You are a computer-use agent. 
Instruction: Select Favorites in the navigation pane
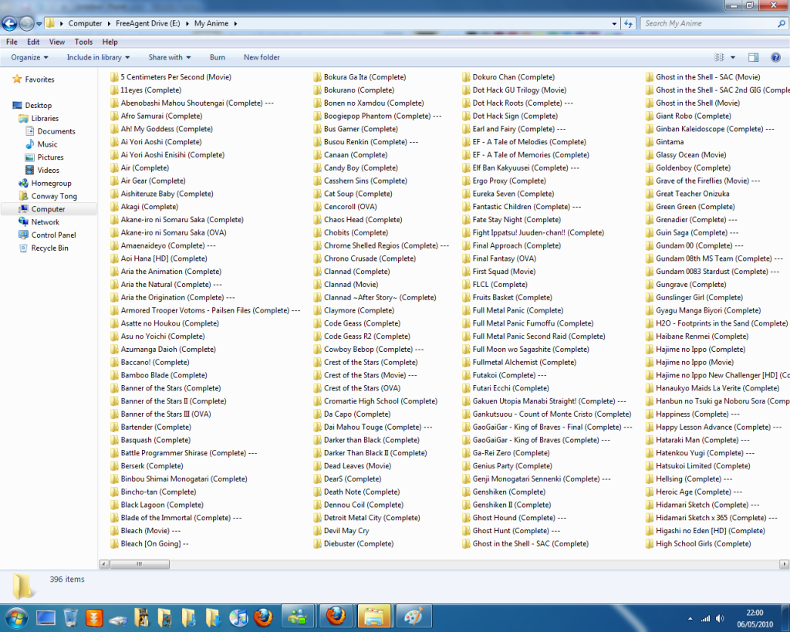[33, 79]
